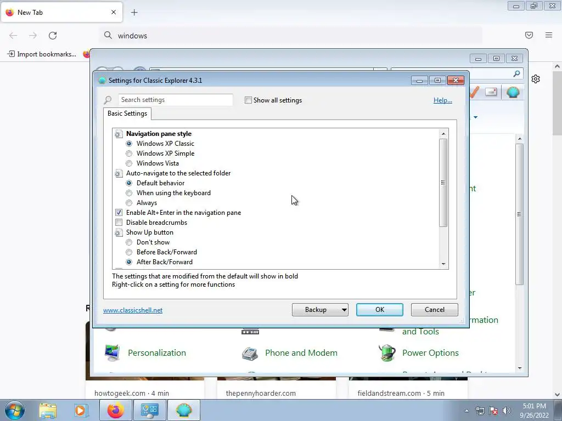Image resolution: width=562 pixels, height=421 pixels.
Task: Open the Firefox application menu
Action: [549, 35]
